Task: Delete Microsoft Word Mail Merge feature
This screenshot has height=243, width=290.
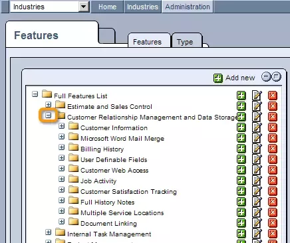Action: click(x=273, y=138)
